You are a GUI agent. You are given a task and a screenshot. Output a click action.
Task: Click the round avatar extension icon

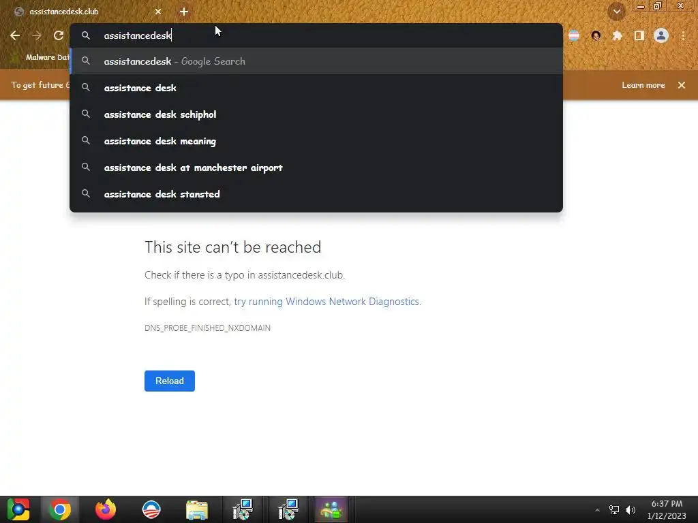coord(596,35)
